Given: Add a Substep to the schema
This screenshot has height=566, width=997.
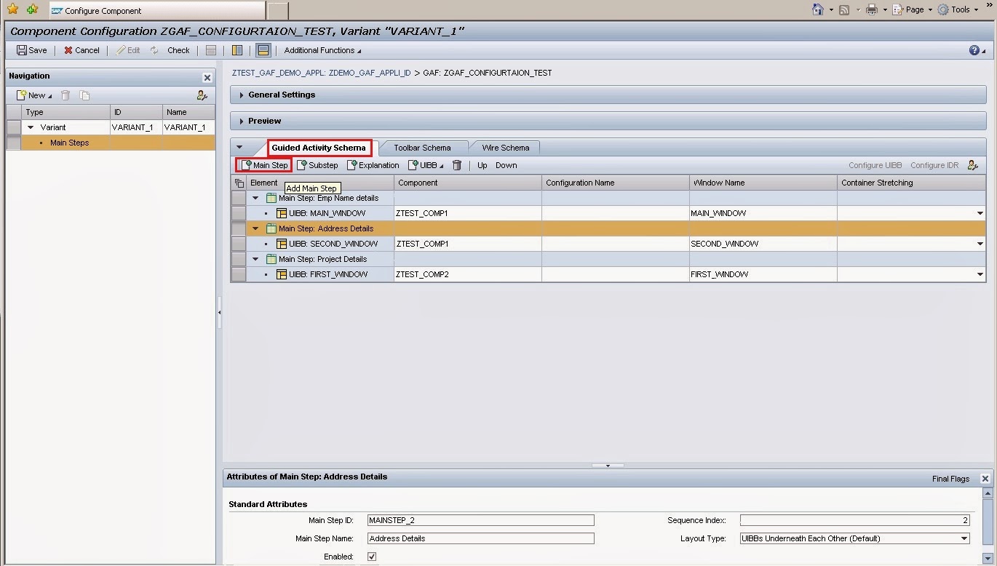Looking at the screenshot, I should click(318, 165).
